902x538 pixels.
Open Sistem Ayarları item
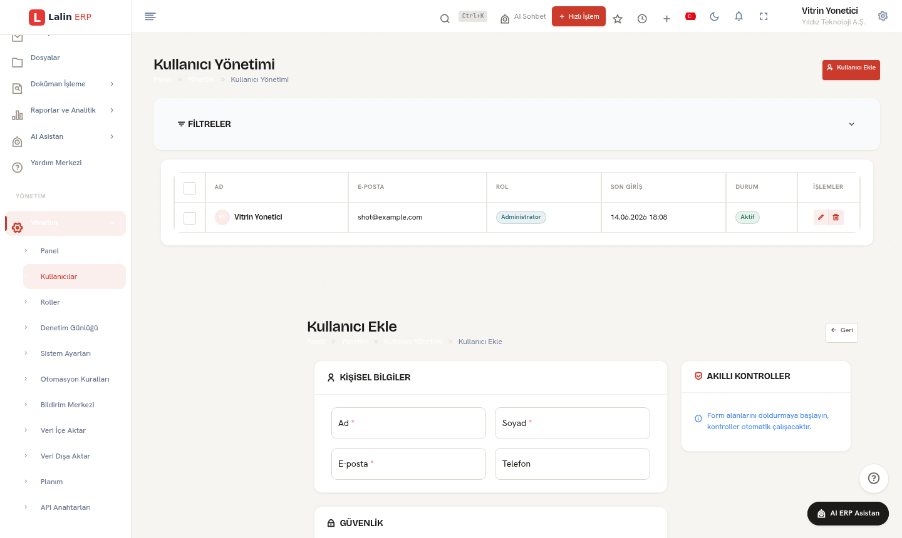click(x=66, y=353)
